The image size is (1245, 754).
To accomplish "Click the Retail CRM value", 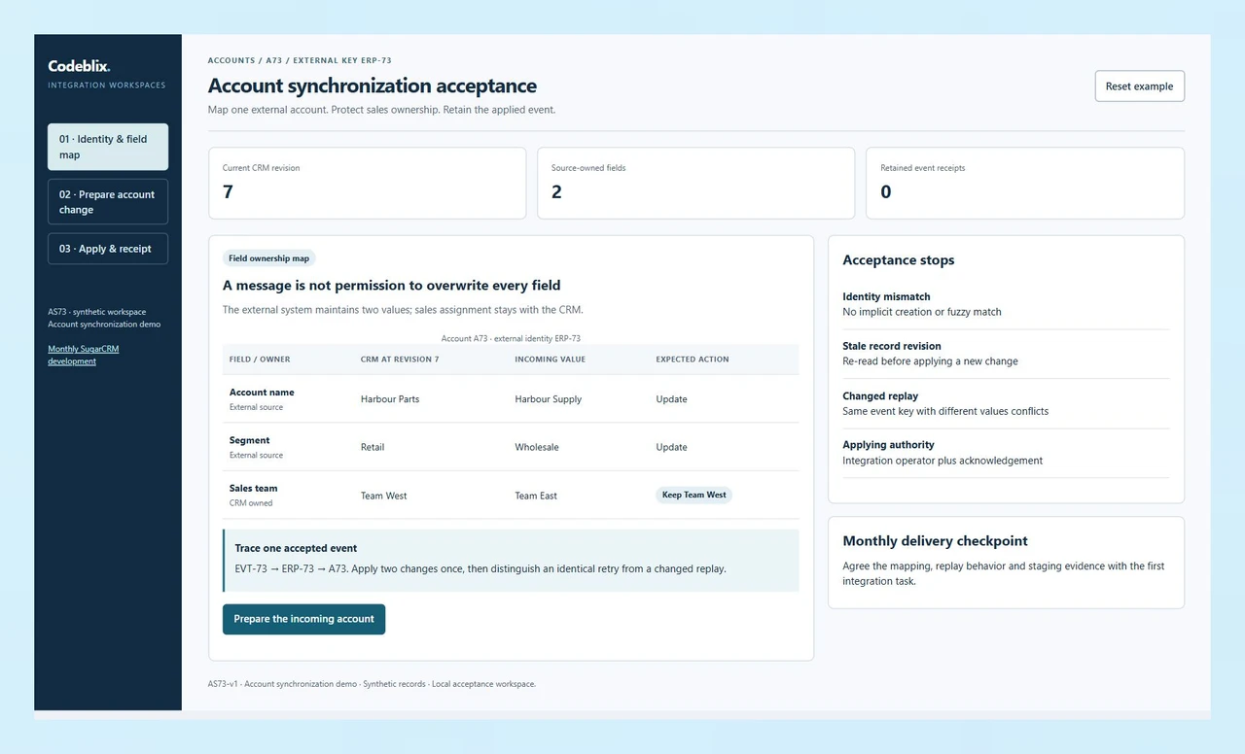I will (373, 447).
